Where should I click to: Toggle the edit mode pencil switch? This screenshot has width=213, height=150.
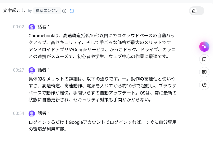click(196, 11)
